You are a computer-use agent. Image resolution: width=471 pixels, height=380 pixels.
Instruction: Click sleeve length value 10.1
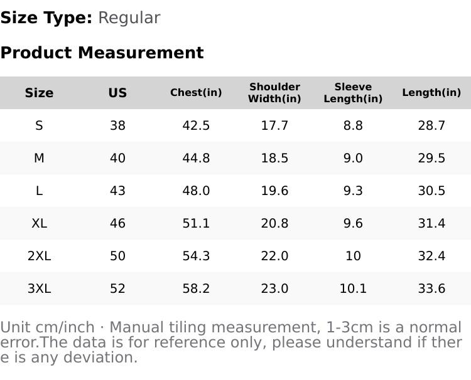click(353, 288)
